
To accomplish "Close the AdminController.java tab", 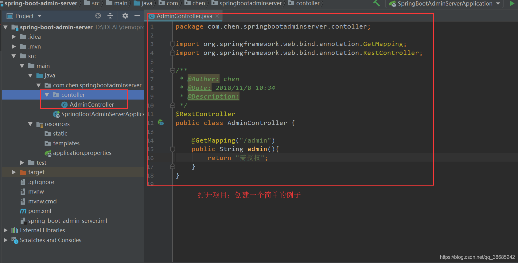I will (x=217, y=16).
